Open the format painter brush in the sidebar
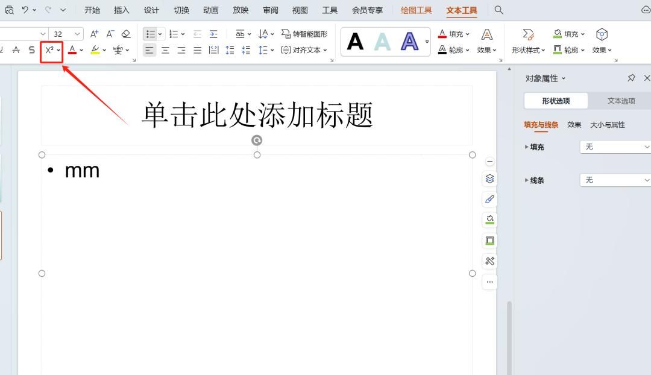This screenshot has width=651, height=375. coord(489,200)
